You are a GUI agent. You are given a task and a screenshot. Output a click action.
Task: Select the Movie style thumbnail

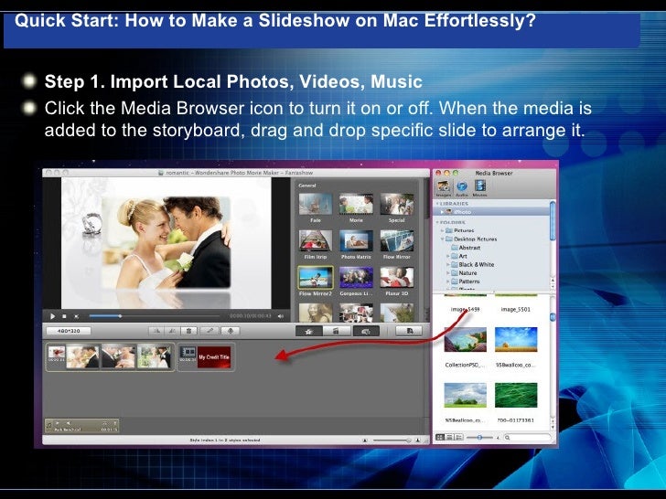point(356,204)
